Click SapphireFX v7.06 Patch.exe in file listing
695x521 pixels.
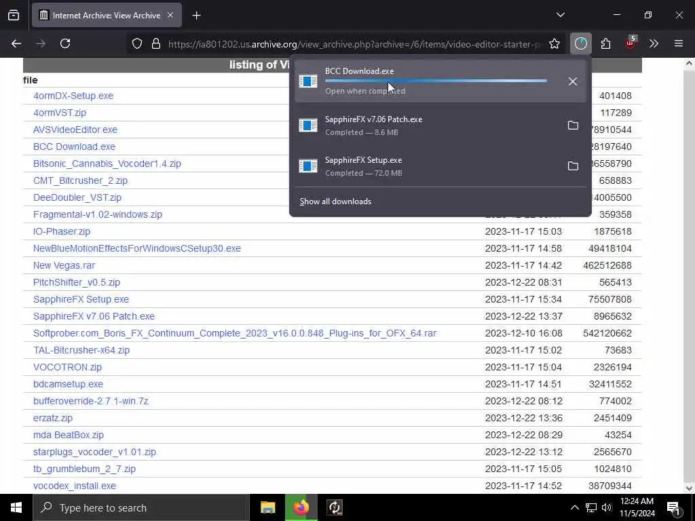(x=94, y=316)
